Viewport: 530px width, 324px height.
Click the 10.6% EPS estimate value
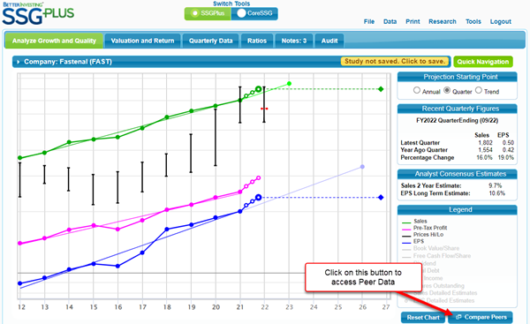[496, 193]
